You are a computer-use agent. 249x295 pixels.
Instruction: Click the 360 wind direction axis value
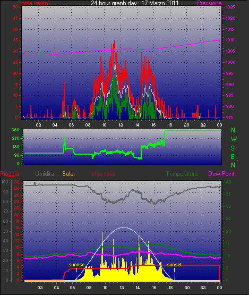point(15,130)
